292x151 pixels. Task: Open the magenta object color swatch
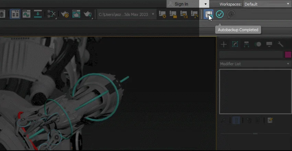[x=288, y=55]
